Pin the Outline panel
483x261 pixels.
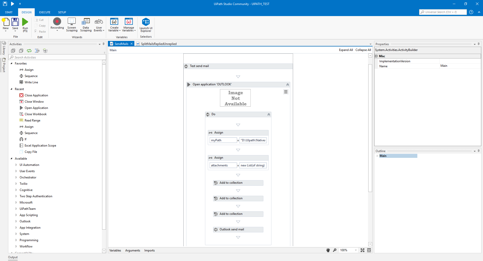[478, 151]
